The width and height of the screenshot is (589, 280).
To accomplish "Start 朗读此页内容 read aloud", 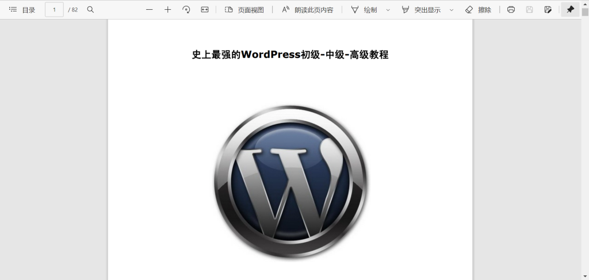I will pyautogui.click(x=307, y=10).
